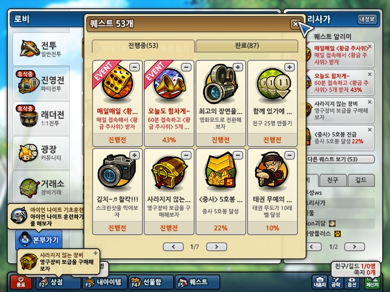Go to next friends list page
390x292 pixels.
tap(354, 247)
